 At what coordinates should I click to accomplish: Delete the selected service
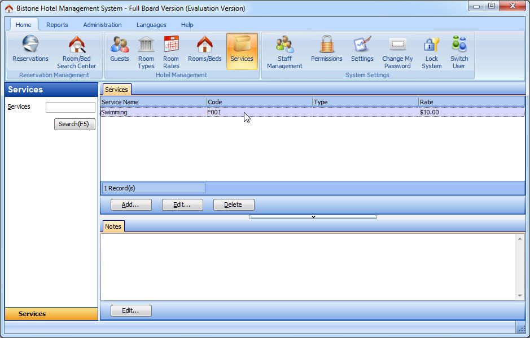[x=233, y=204]
